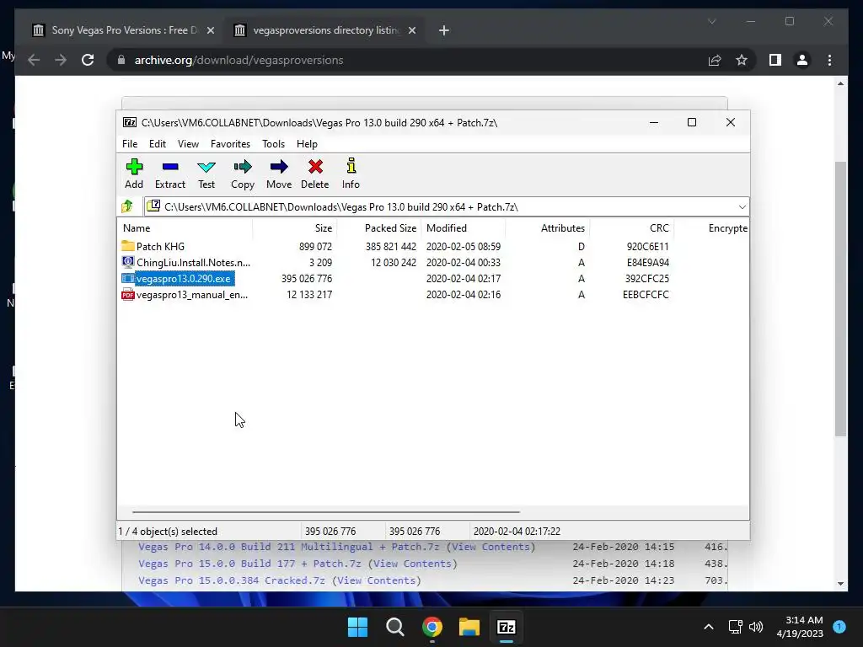
Task: Open Vegas Pro 14.0.0 Build 211 link
Action: point(289,547)
